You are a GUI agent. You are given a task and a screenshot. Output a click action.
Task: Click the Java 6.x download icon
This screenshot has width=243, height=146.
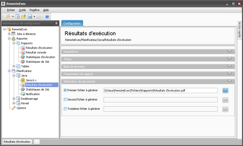(x=23, y=80)
